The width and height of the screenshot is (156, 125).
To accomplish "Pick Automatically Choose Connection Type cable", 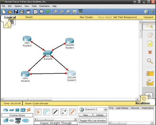I will tap(38, 112).
